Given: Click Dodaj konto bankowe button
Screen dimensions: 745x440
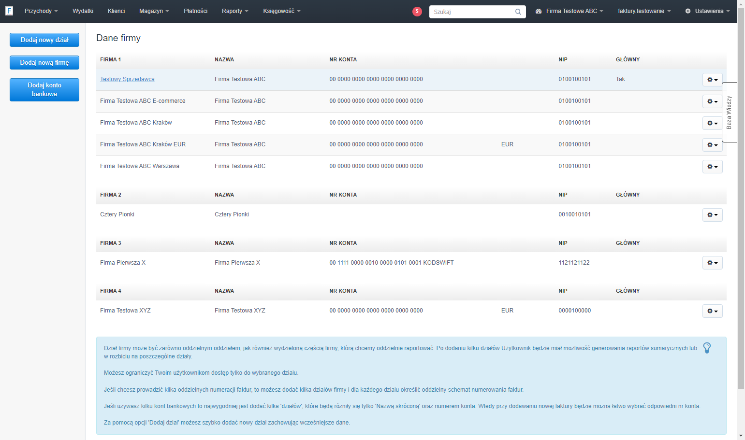Looking at the screenshot, I should [x=44, y=90].
